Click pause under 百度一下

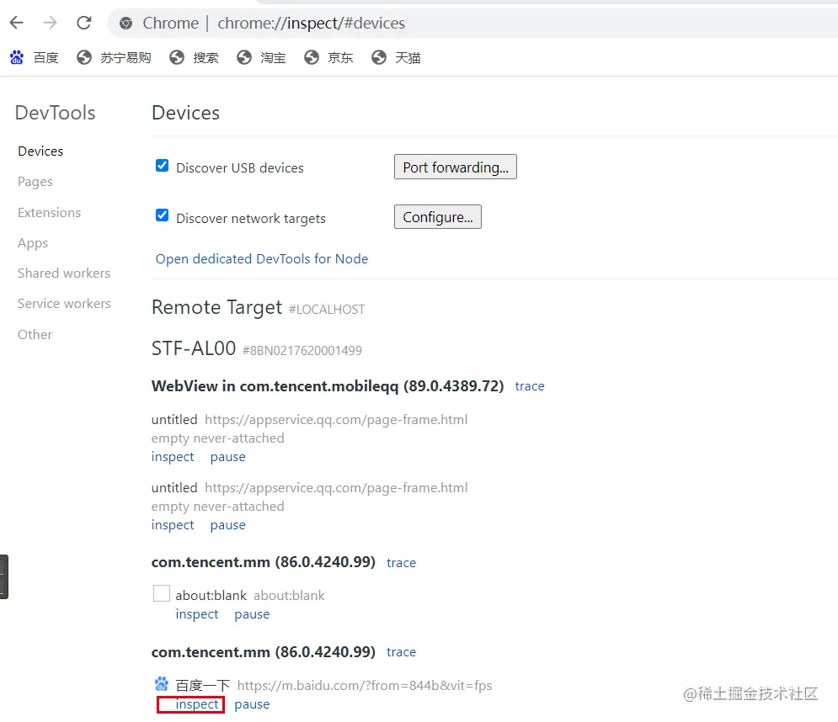(x=252, y=704)
